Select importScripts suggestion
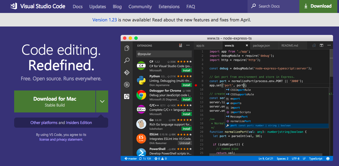The height and width of the screenshot is (166, 339). coord(277,112)
